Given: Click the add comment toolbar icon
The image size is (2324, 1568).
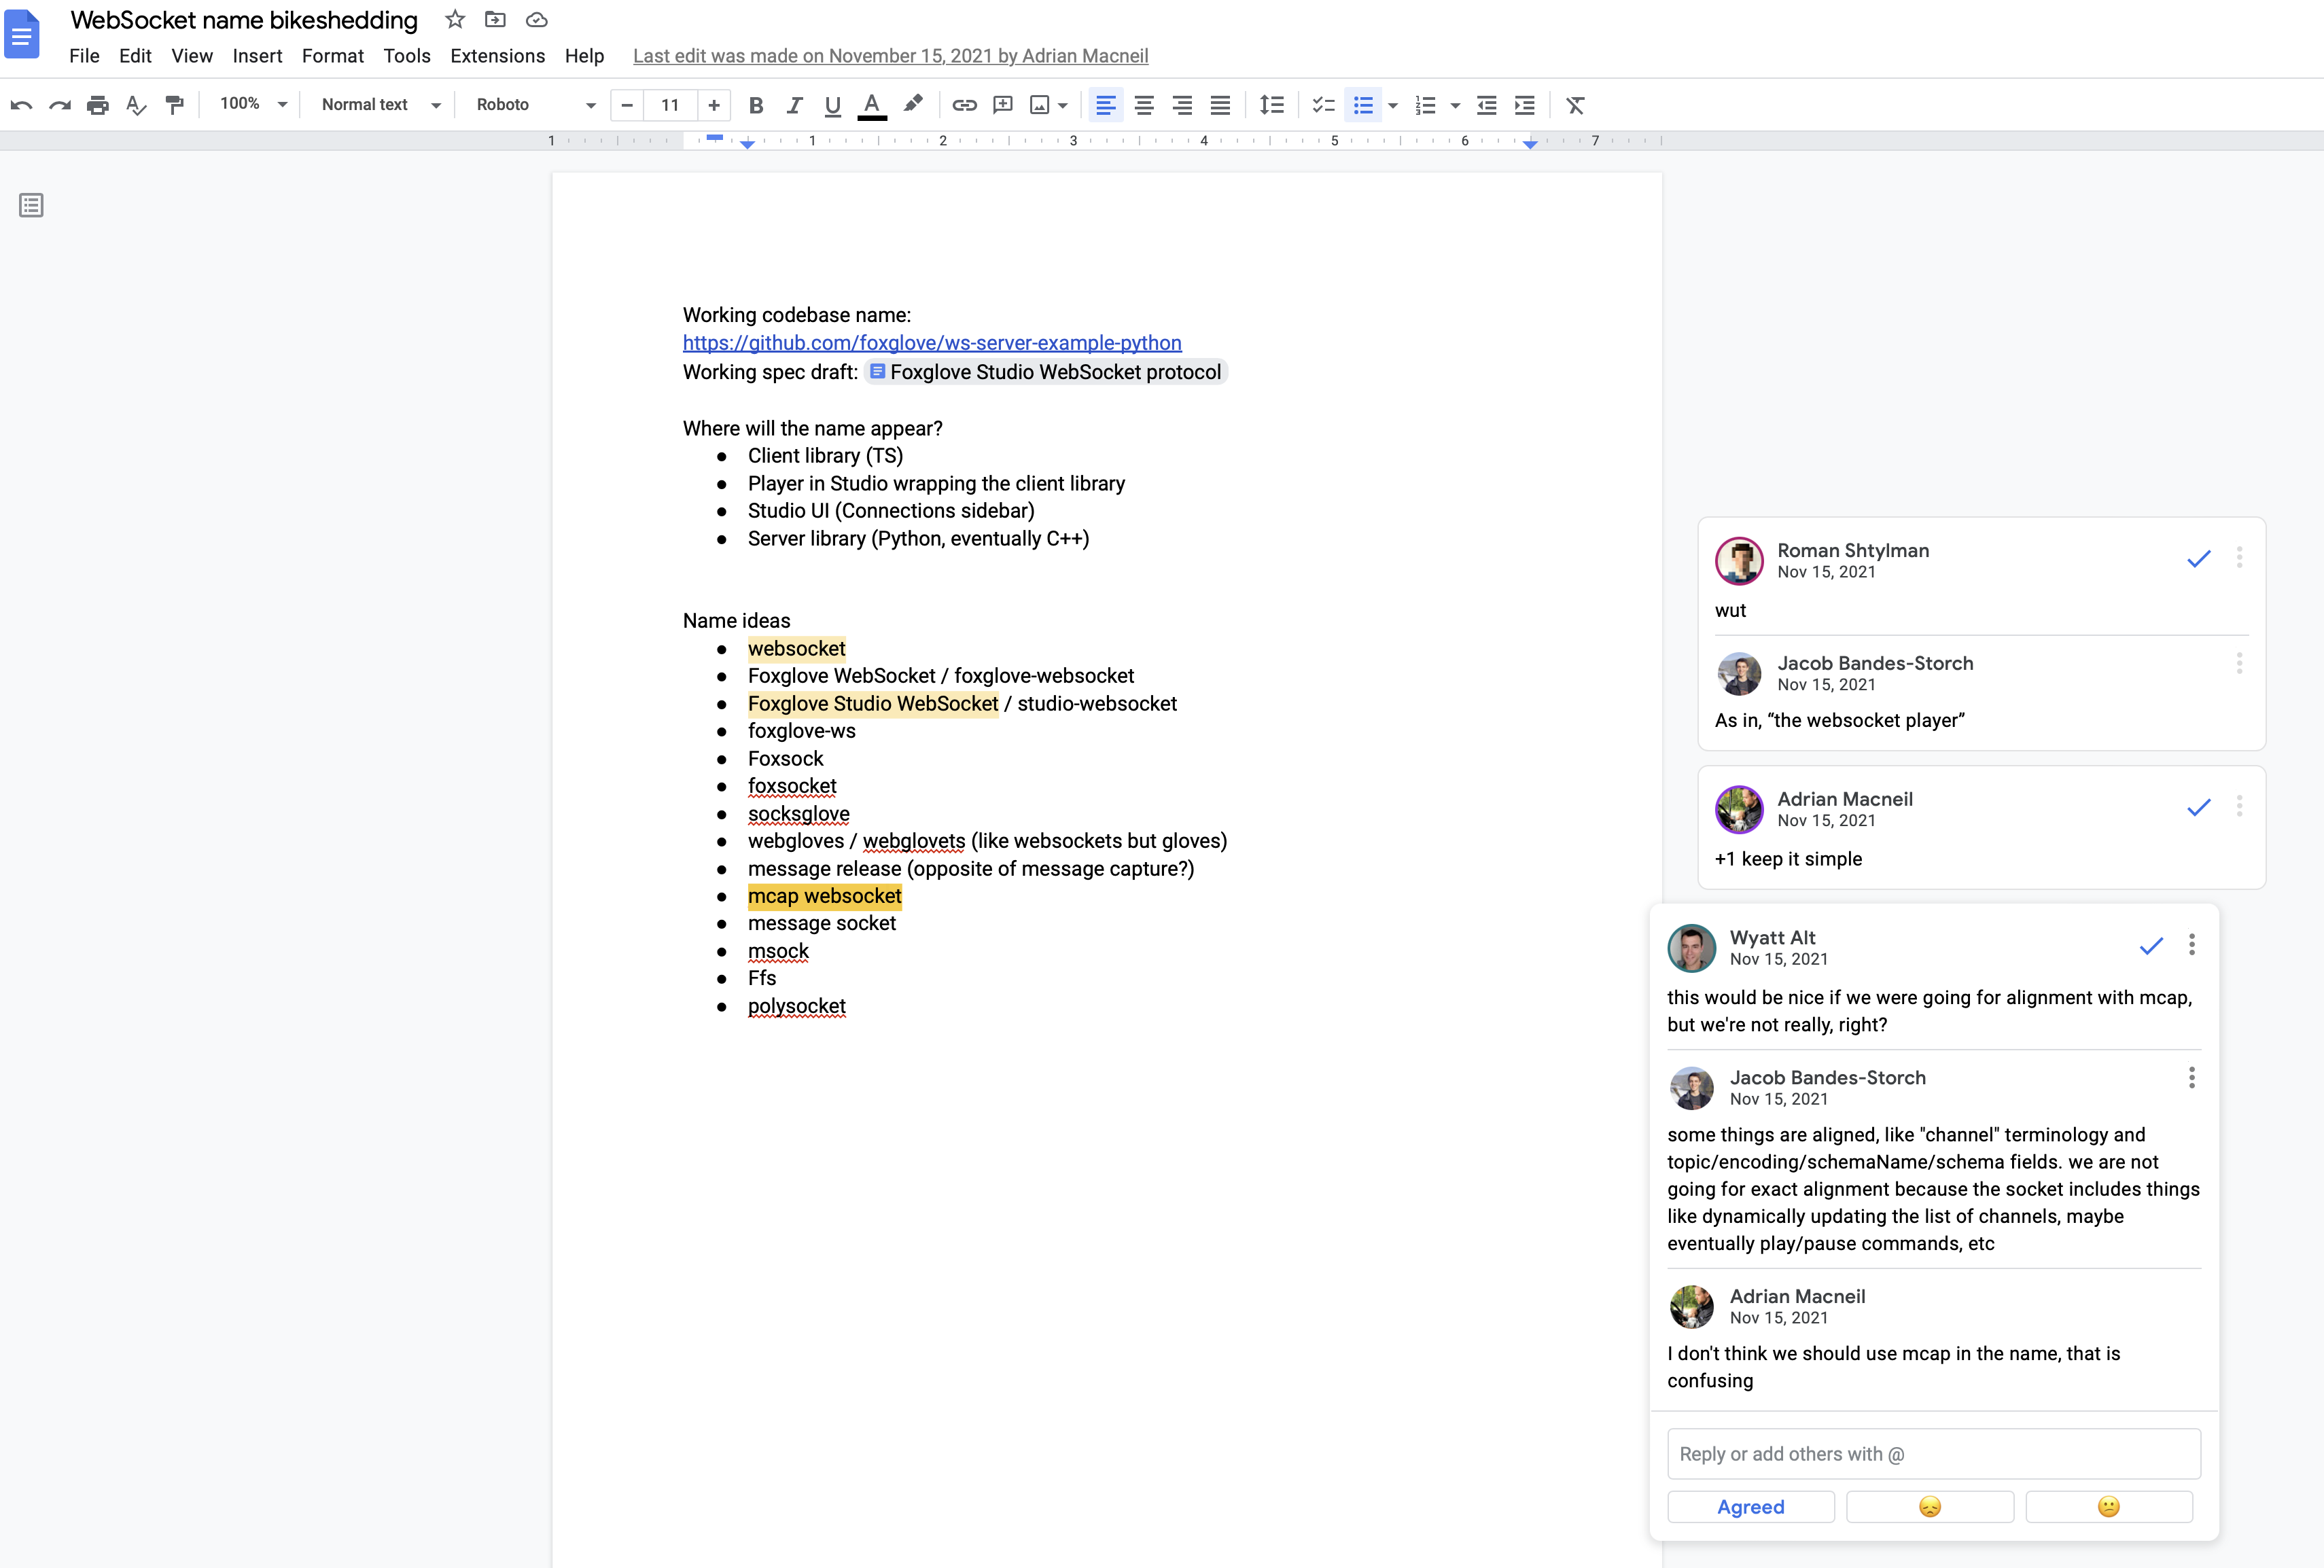Looking at the screenshot, I should coord(1002,105).
